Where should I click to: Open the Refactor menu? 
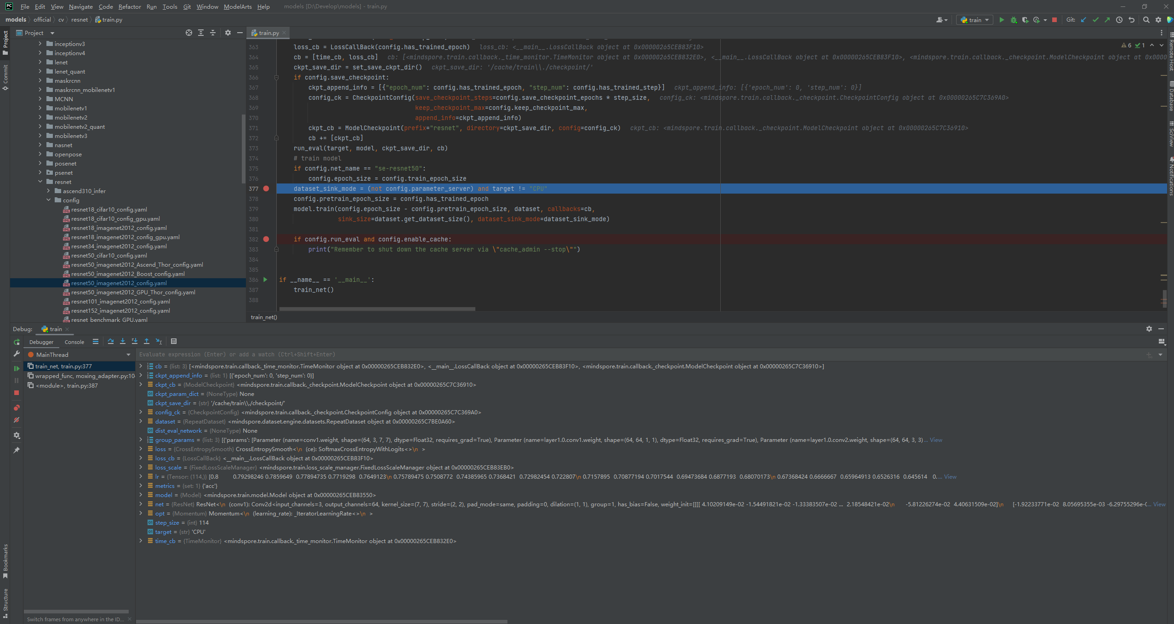click(x=130, y=6)
